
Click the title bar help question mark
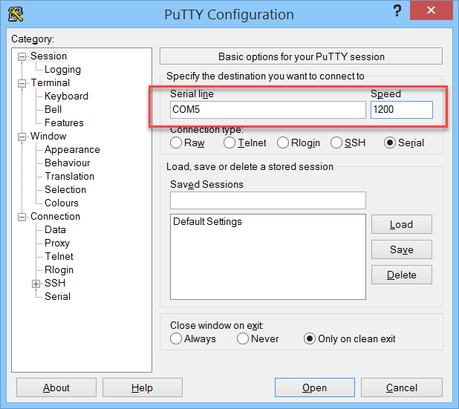coord(399,10)
